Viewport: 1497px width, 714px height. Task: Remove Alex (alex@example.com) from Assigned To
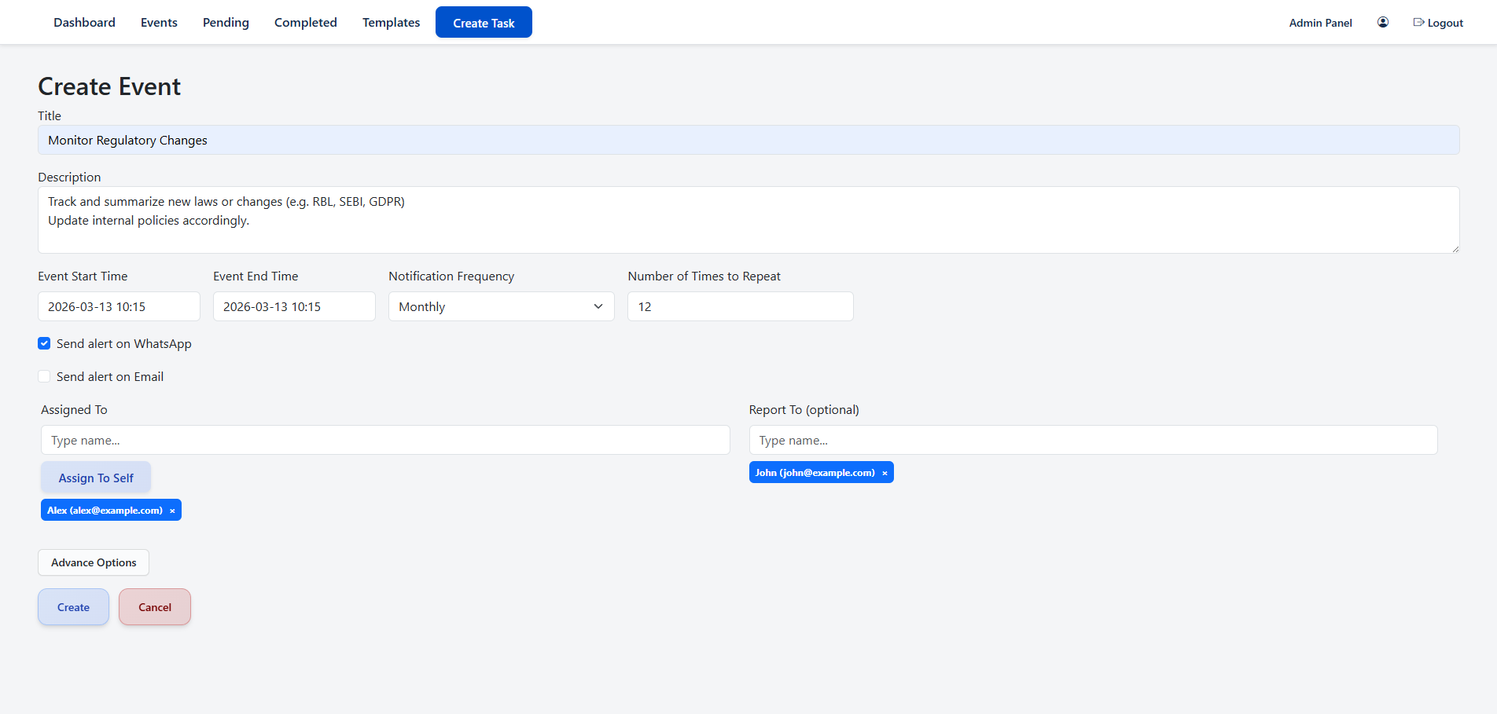[x=171, y=510]
